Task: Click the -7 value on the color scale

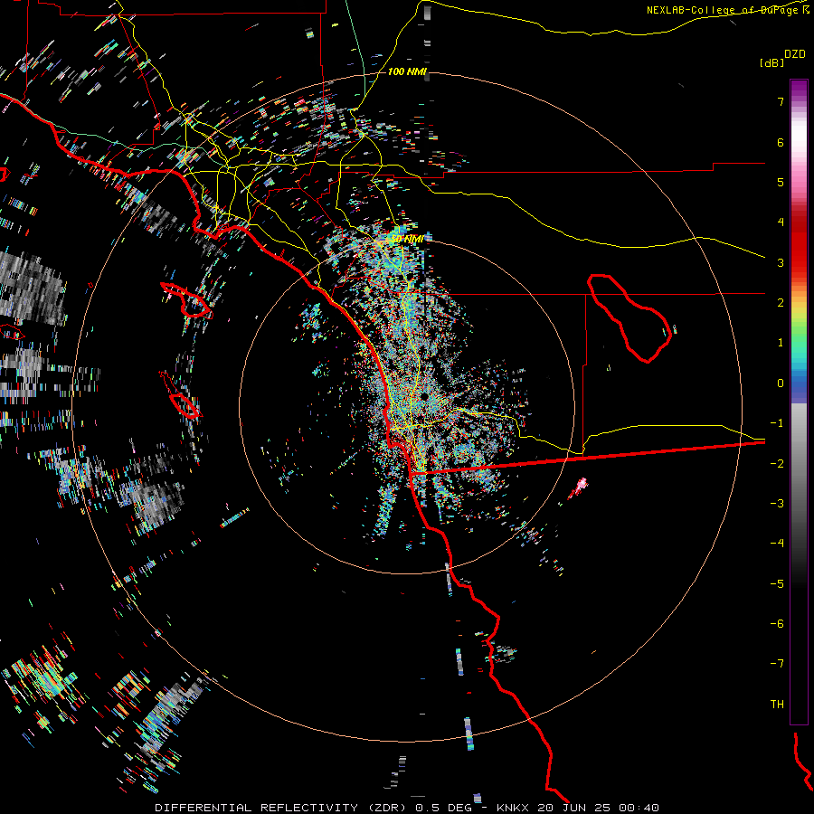Action: [x=777, y=664]
